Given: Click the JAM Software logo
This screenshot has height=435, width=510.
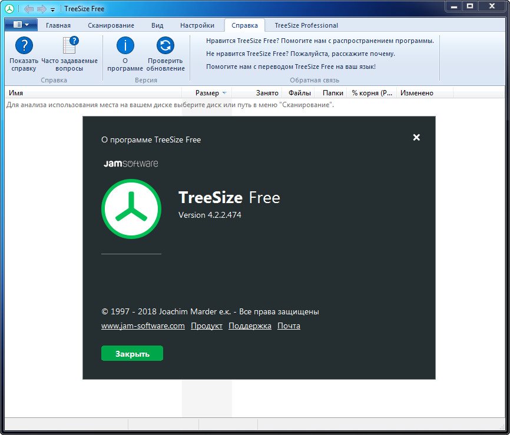Looking at the screenshot, I should coord(131,163).
